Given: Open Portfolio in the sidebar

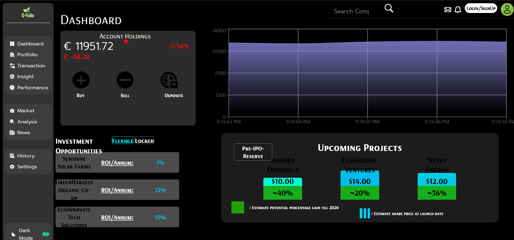Looking at the screenshot, I should point(27,55).
